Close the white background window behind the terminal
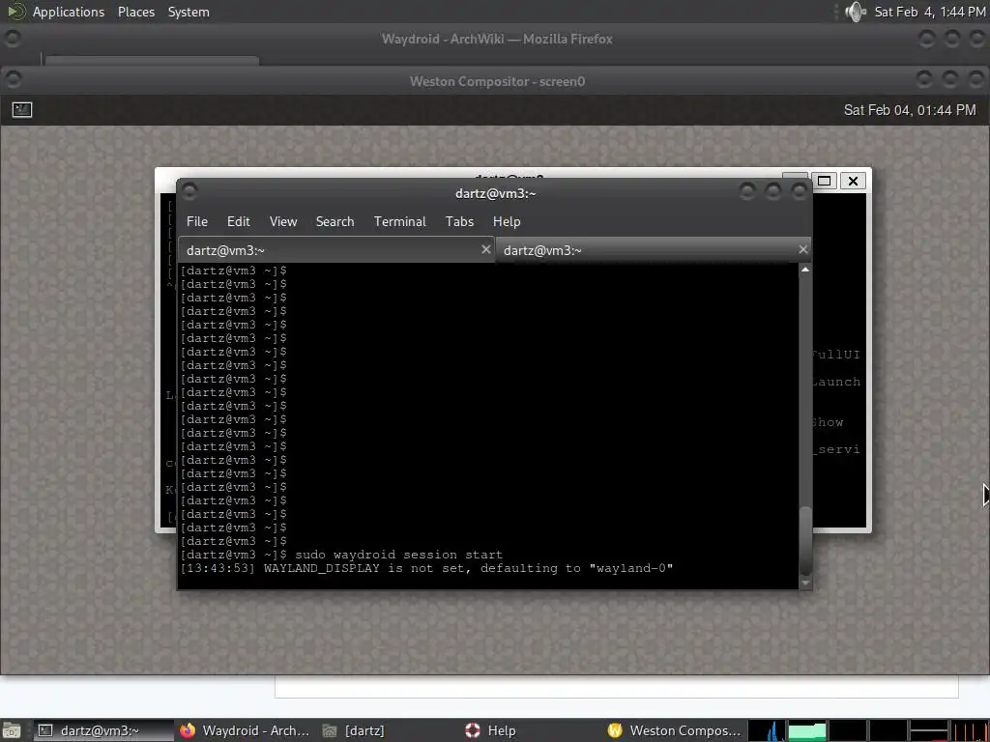990x742 pixels. 853,181
